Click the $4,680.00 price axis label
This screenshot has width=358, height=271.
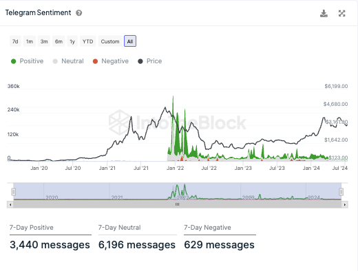coord(335,104)
